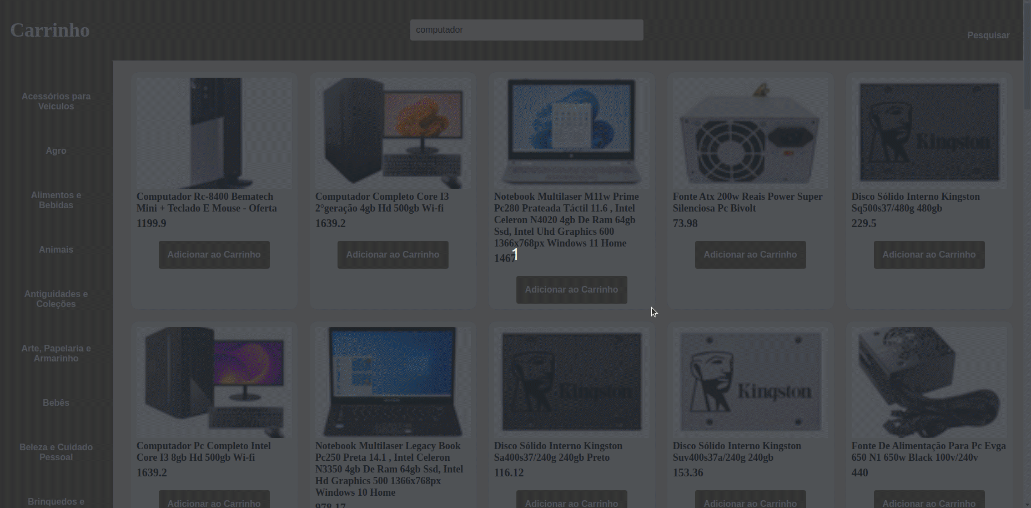Click Notebook Multilaser M11w Prime image

[572, 133]
